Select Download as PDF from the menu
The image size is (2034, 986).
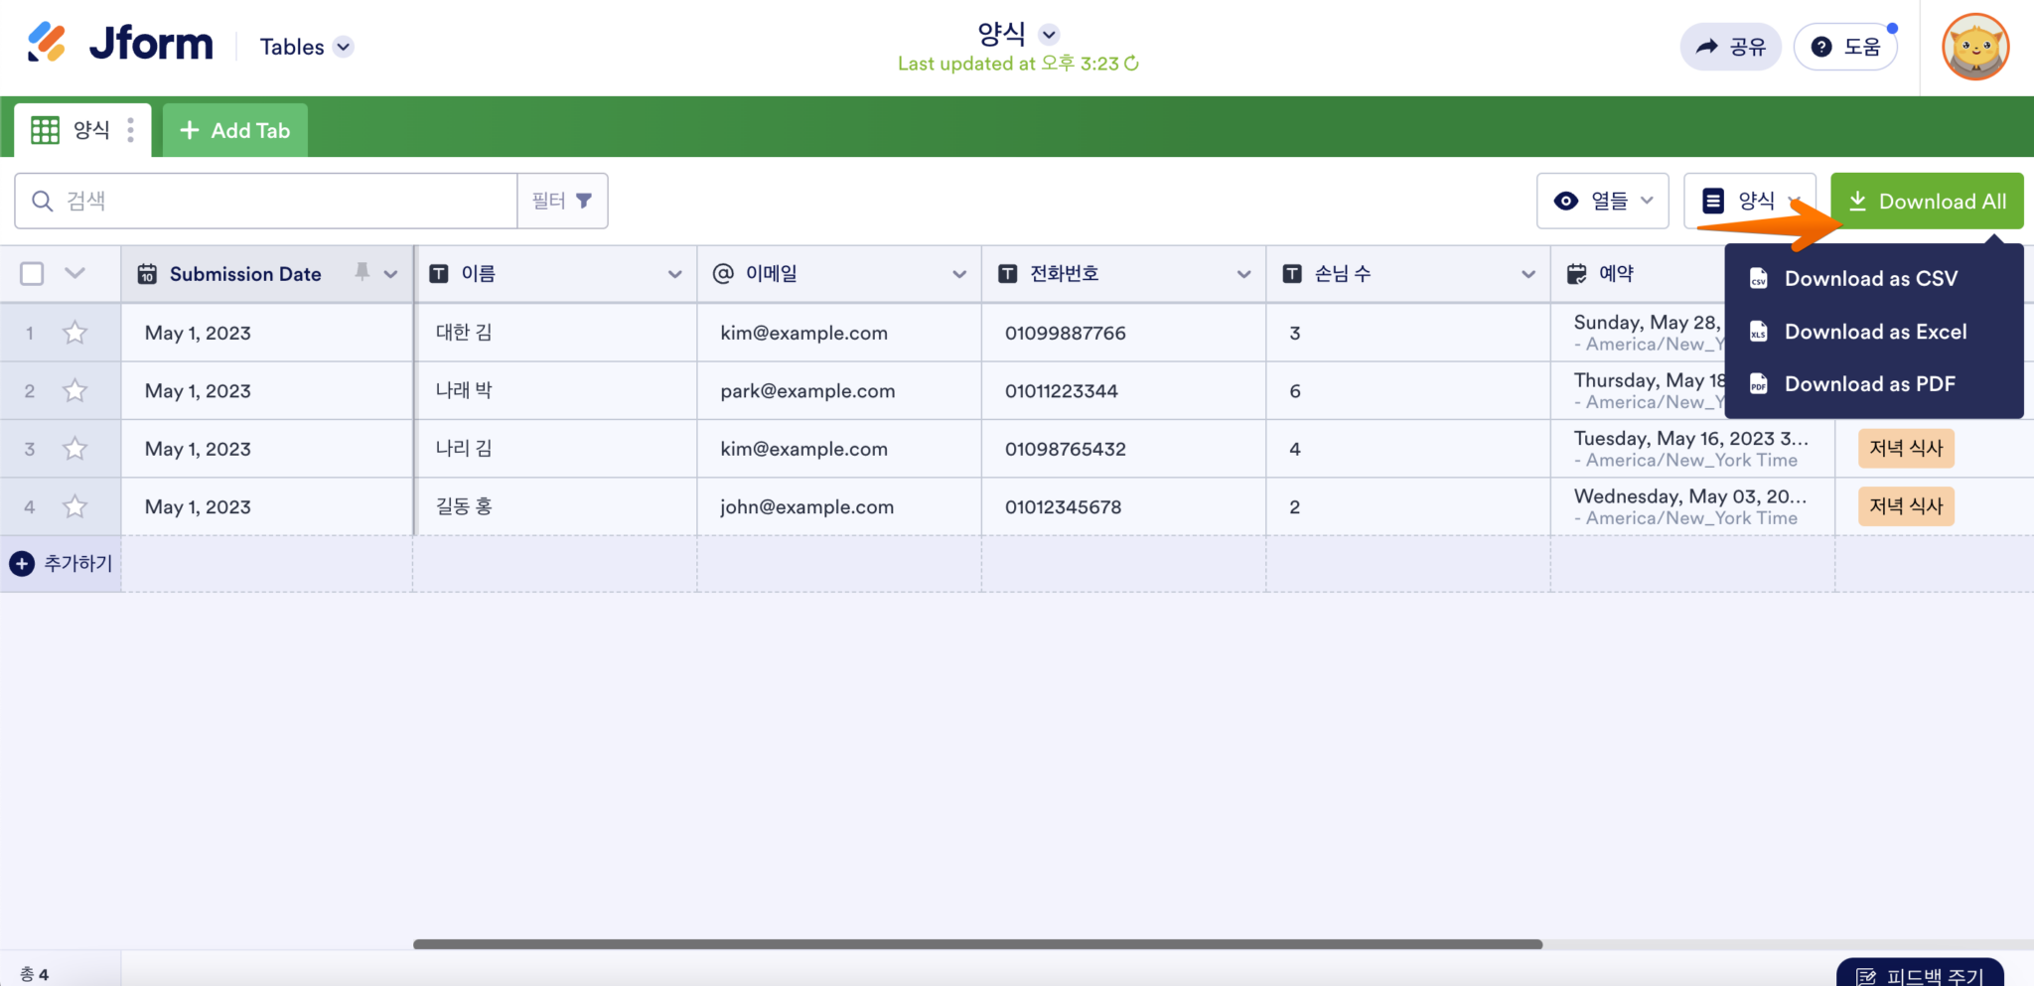tap(1869, 384)
